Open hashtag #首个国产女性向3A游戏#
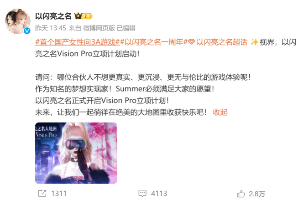The width and height of the screenshot is (304, 210). click(x=77, y=42)
